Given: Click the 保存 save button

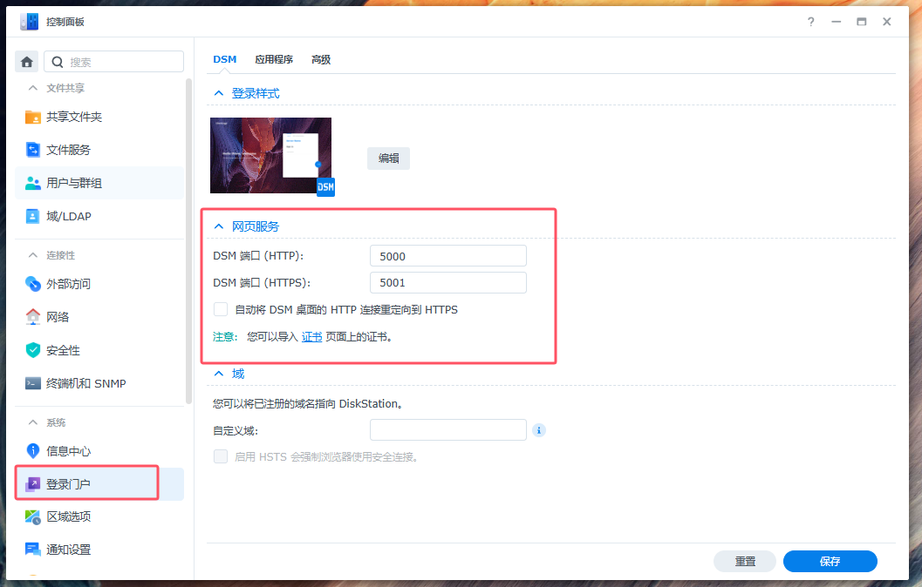Looking at the screenshot, I should pos(830,562).
